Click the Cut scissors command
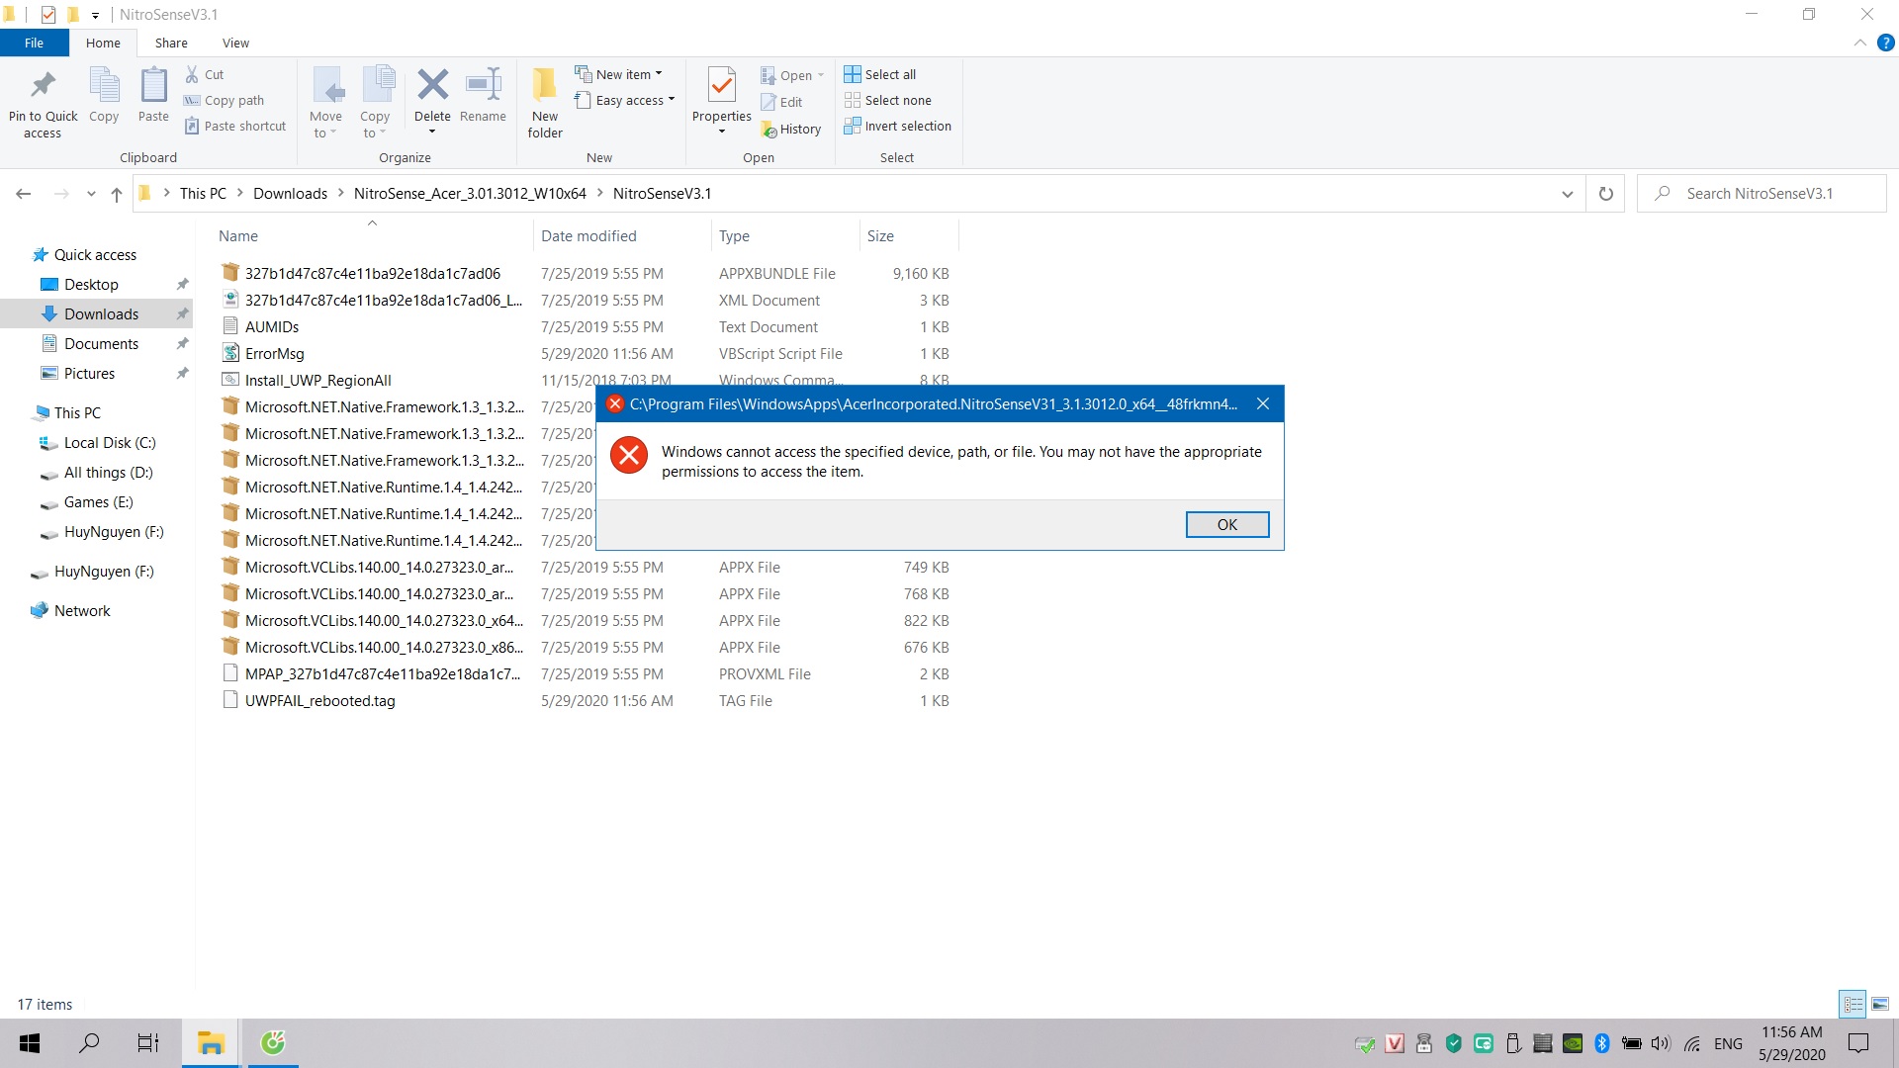This screenshot has height=1068, width=1899. [x=205, y=74]
